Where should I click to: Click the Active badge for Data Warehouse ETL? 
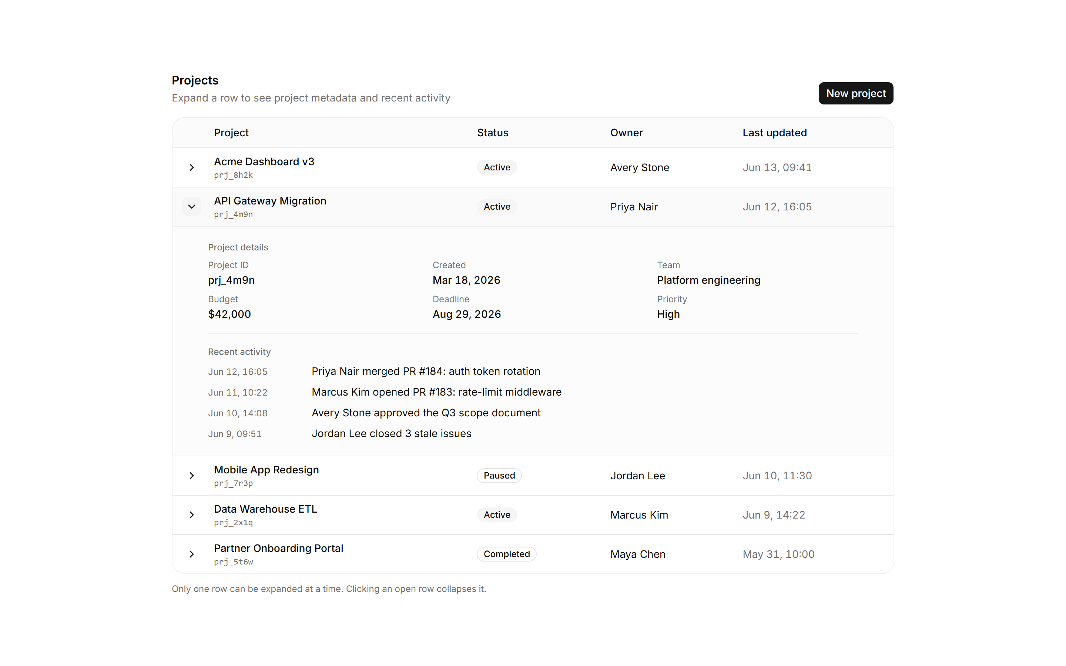pos(496,515)
